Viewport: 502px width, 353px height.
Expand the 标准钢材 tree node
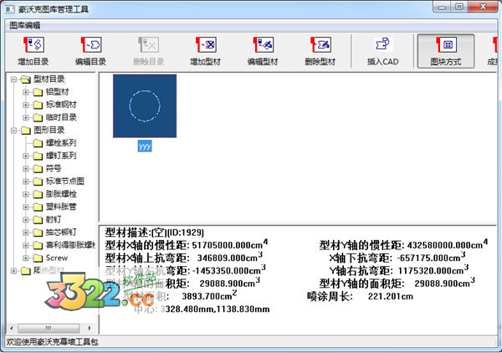[x=26, y=105]
